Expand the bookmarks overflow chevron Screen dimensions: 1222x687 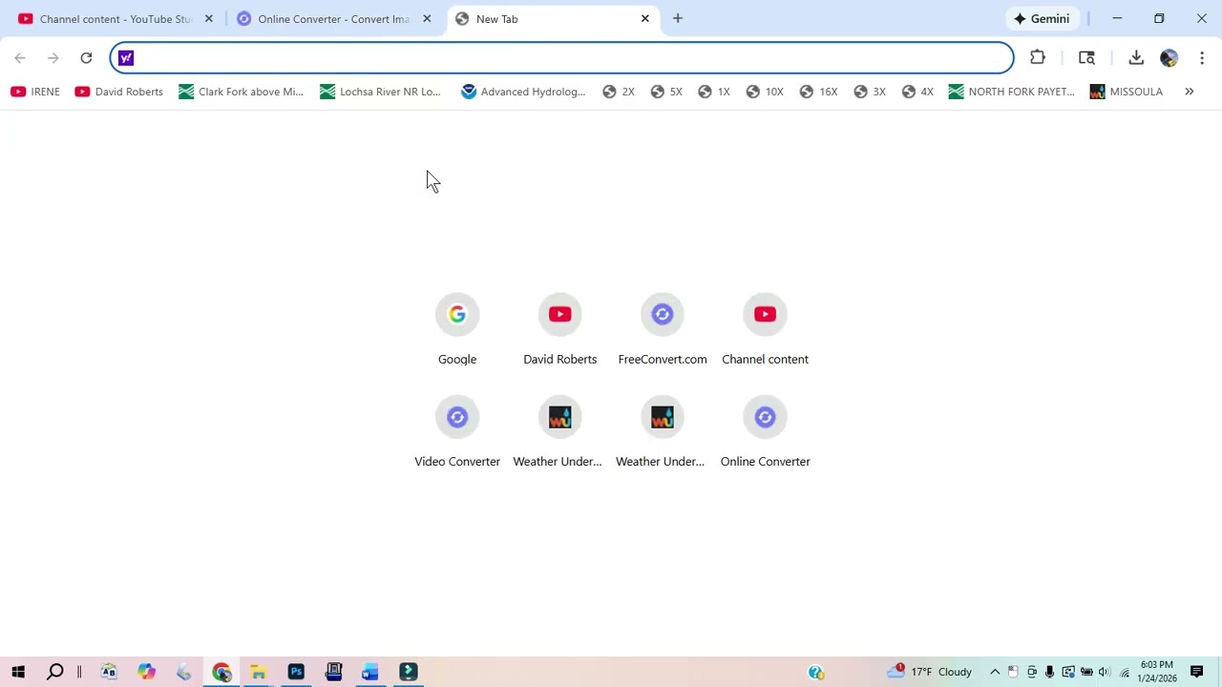point(1190,92)
